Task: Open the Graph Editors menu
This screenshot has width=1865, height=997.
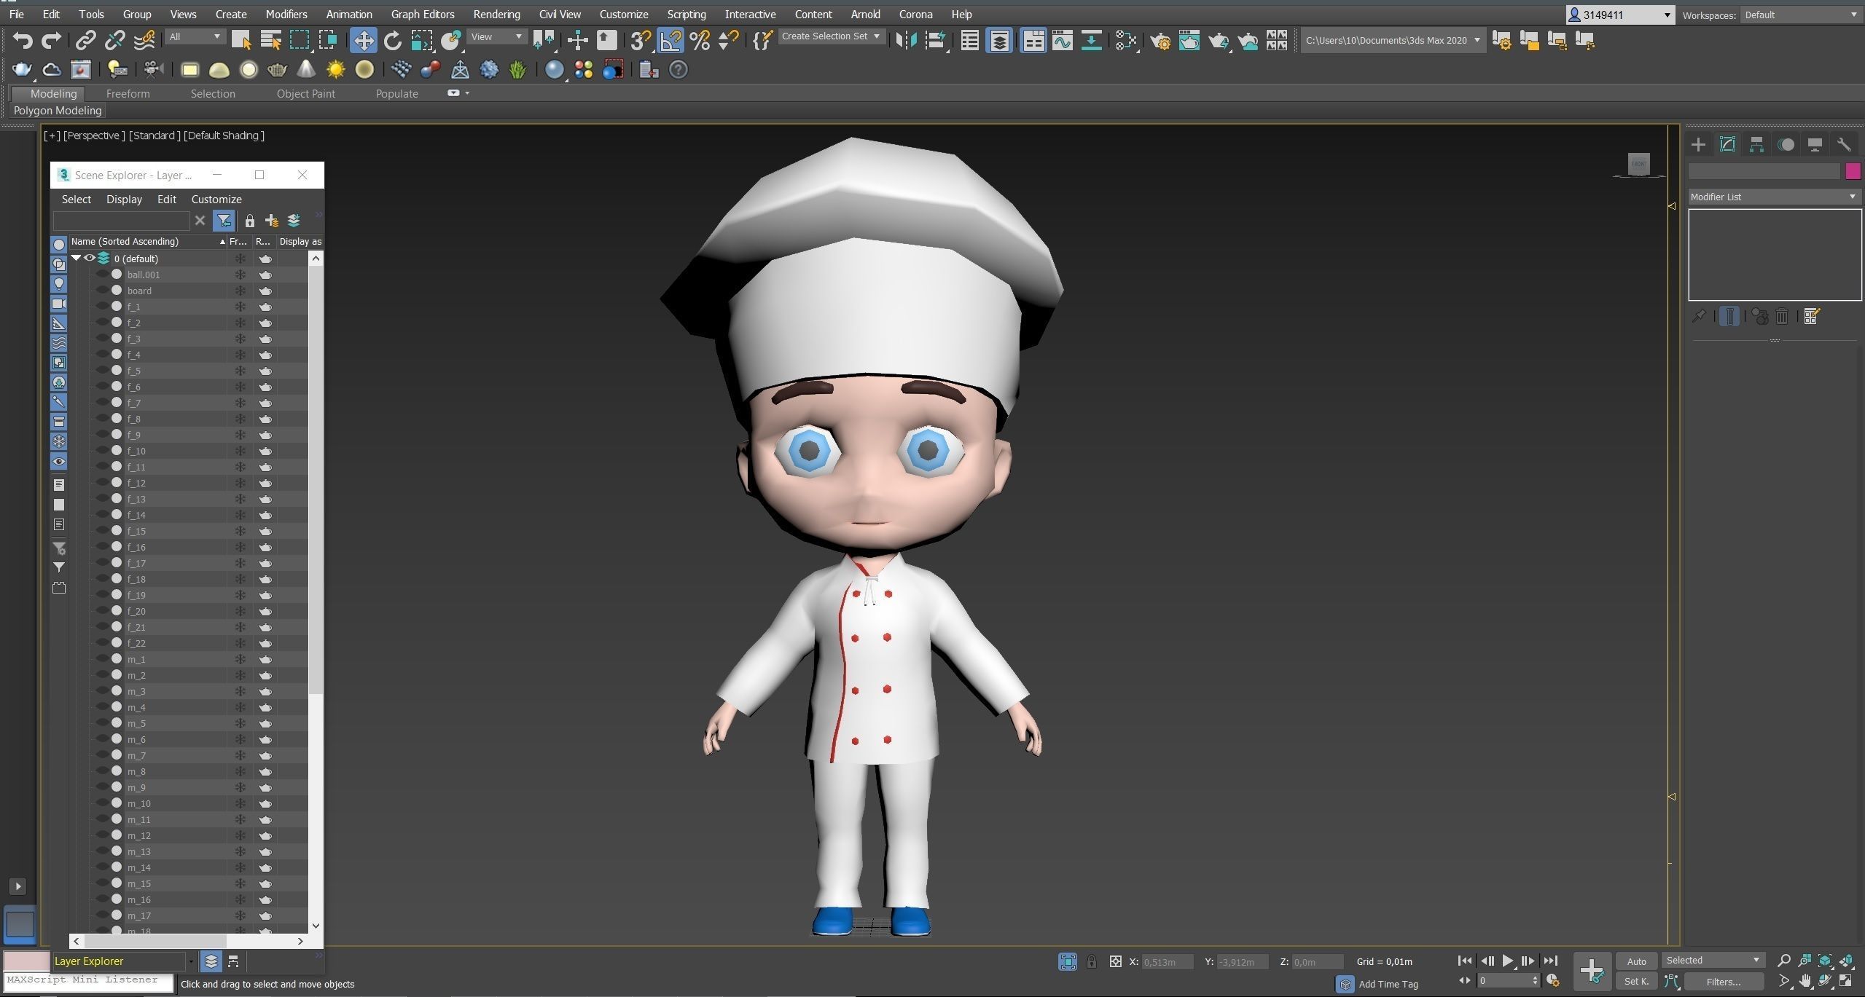Action: pos(423,14)
